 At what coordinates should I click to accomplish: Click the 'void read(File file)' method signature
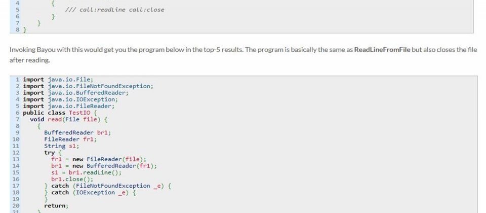[x=68, y=119]
